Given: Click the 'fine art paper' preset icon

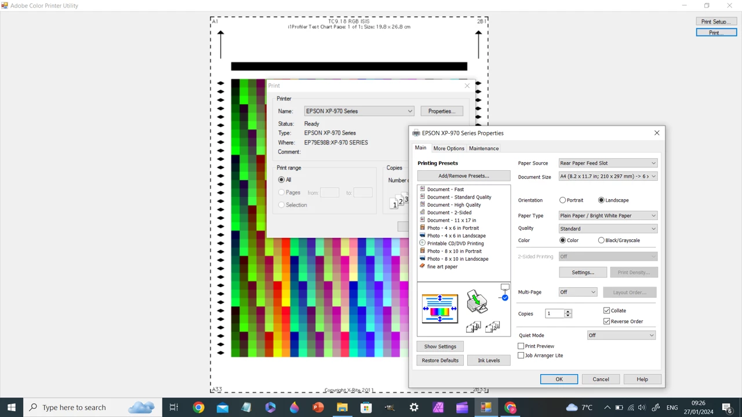Looking at the screenshot, I should pos(422,266).
